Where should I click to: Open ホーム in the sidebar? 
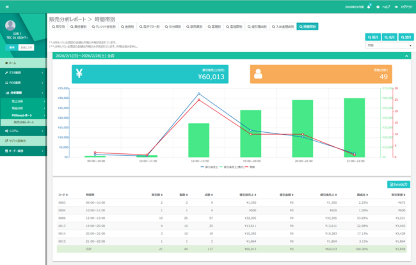coord(12,63)
